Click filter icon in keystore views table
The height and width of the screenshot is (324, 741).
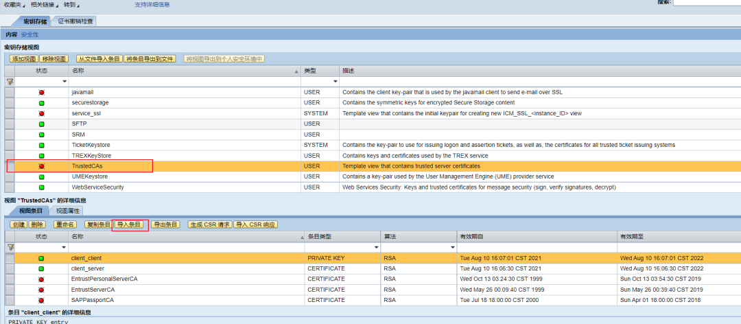coord(10,82)
